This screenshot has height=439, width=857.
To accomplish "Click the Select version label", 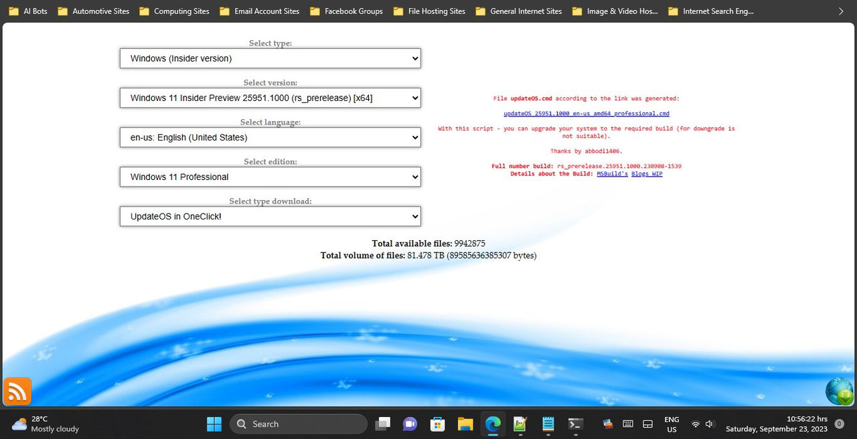I will tap(270, 83).
